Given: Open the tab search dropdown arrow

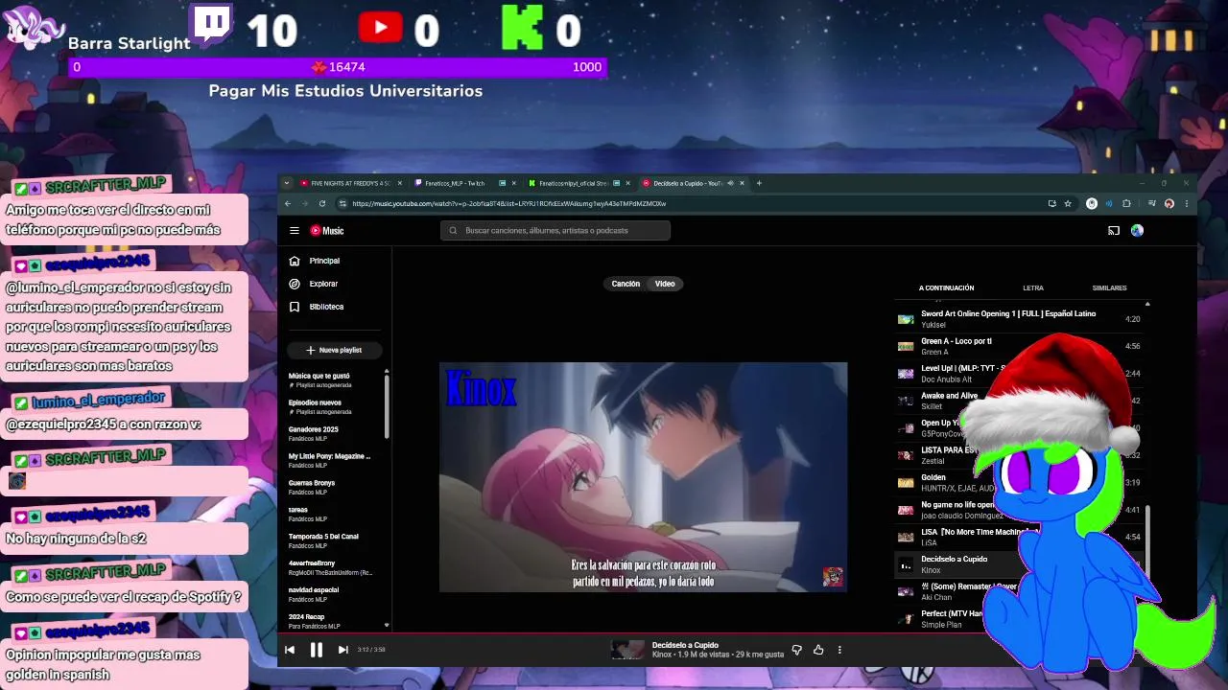Looking at the screenshot, I should (286, 183).
